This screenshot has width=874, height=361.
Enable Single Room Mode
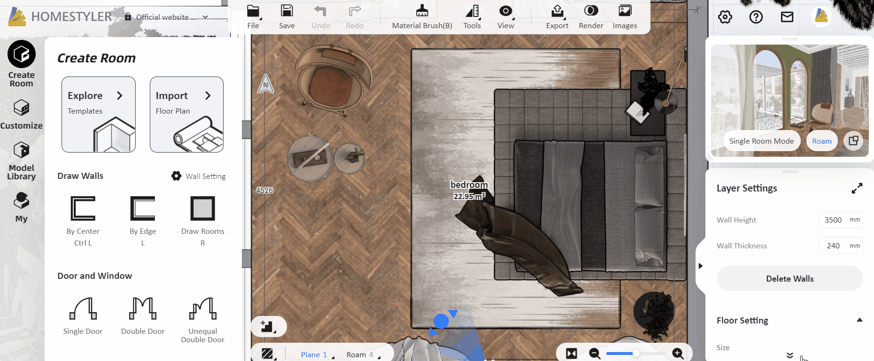pyautogui.click(x=761, y=141)
